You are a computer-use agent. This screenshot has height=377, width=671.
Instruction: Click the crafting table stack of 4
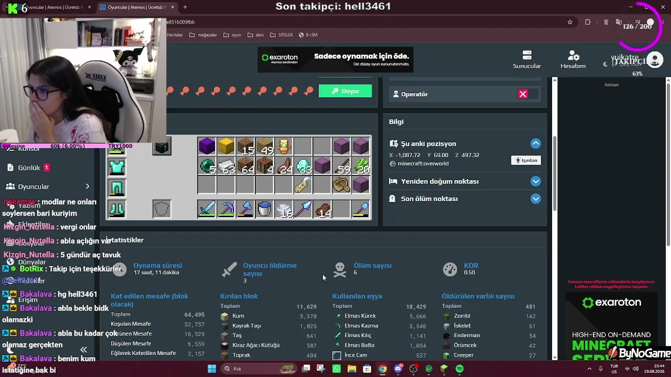pos(265,166)
